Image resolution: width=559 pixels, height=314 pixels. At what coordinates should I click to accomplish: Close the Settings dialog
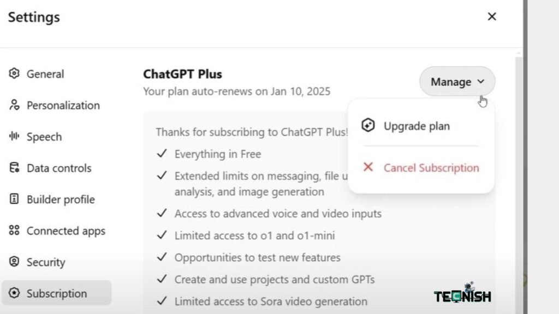click(x=492, y=17)
